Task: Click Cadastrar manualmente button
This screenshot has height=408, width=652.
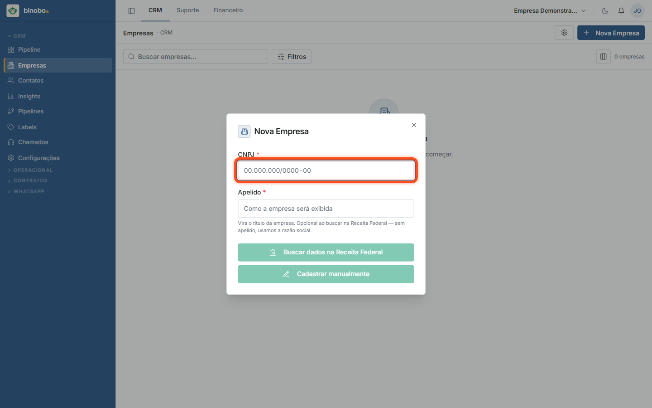Action: tap(326, 274)
